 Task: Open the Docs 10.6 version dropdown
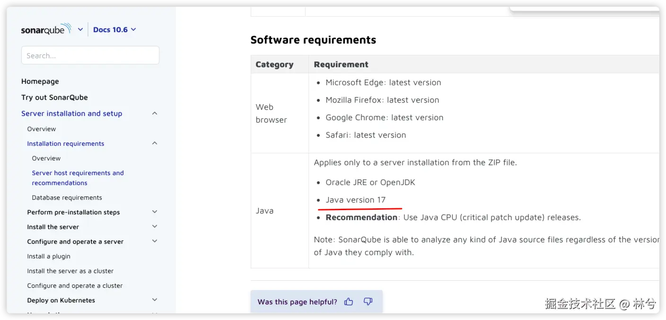pos(114,29)
